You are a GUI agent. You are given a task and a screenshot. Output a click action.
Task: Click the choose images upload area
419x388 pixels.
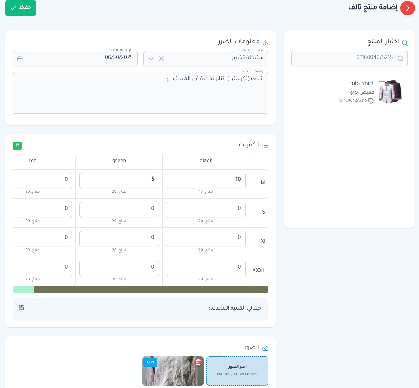(x=237, y=371)
